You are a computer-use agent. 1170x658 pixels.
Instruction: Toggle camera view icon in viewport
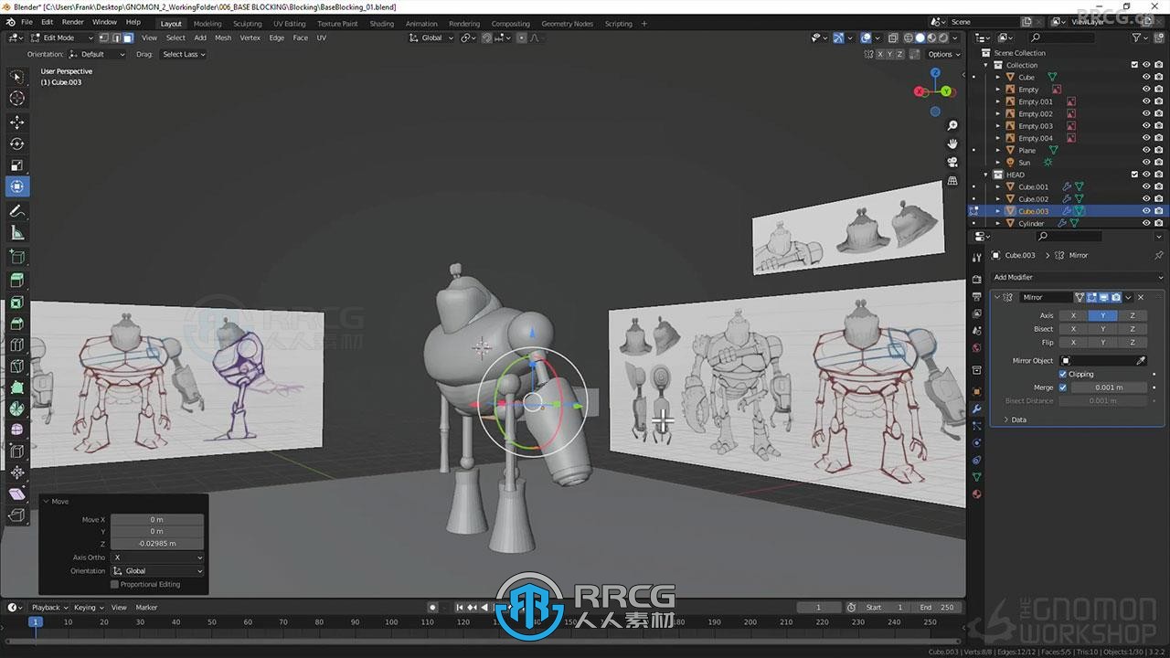coord(952,162)
